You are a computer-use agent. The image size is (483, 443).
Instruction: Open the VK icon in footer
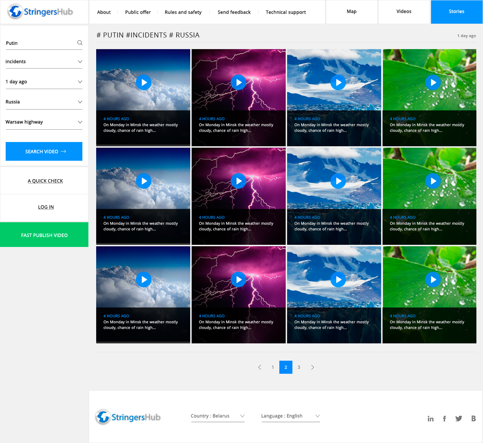473,419
